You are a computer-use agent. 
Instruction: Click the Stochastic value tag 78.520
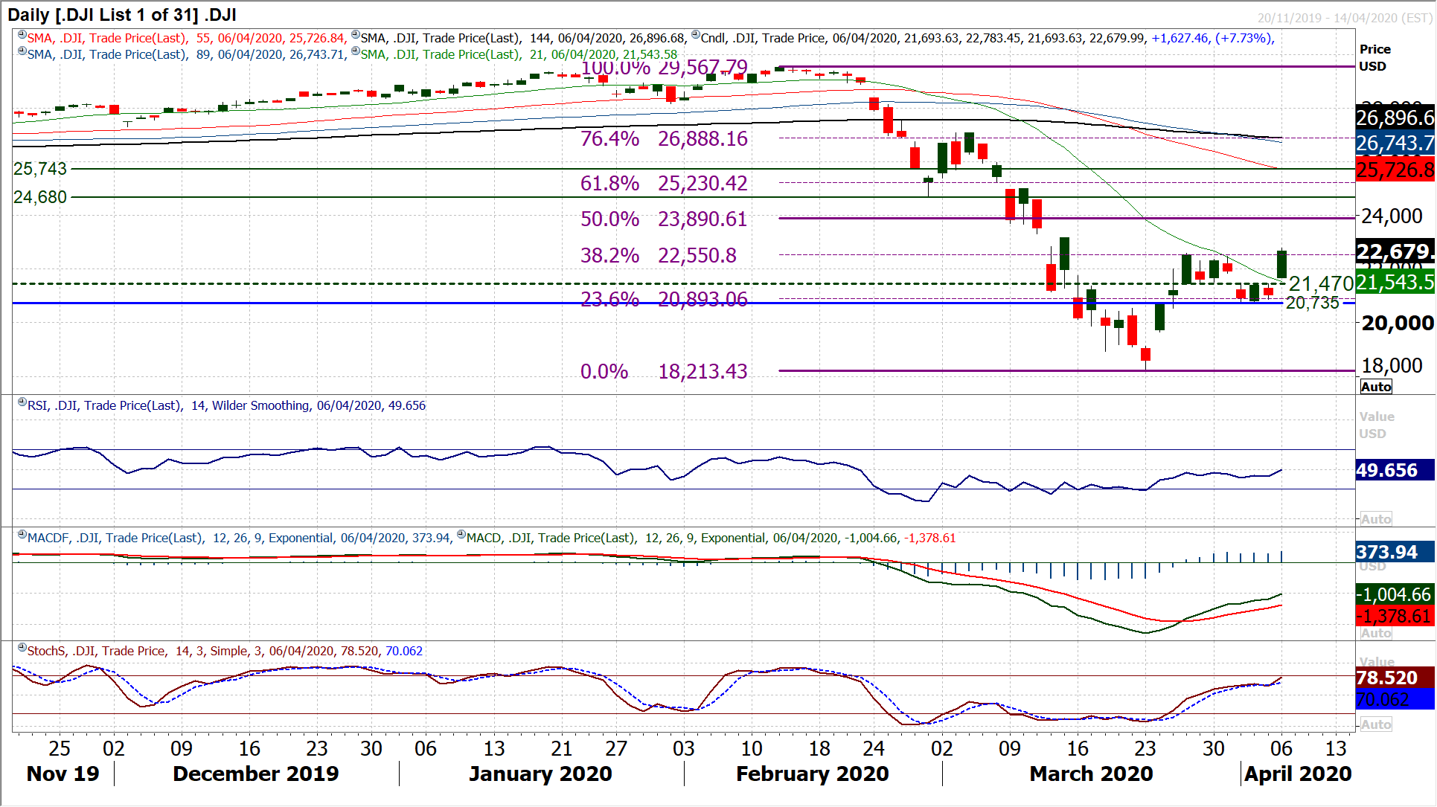click(x=1395, y=678)
